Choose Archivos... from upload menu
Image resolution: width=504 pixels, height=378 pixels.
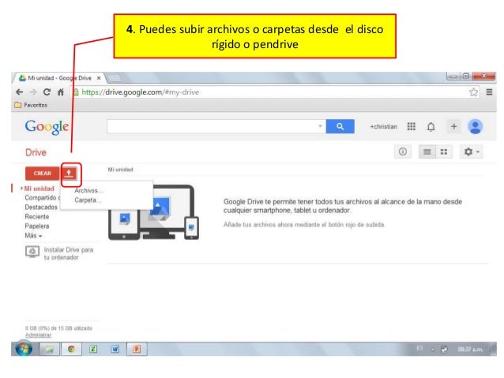88,190
